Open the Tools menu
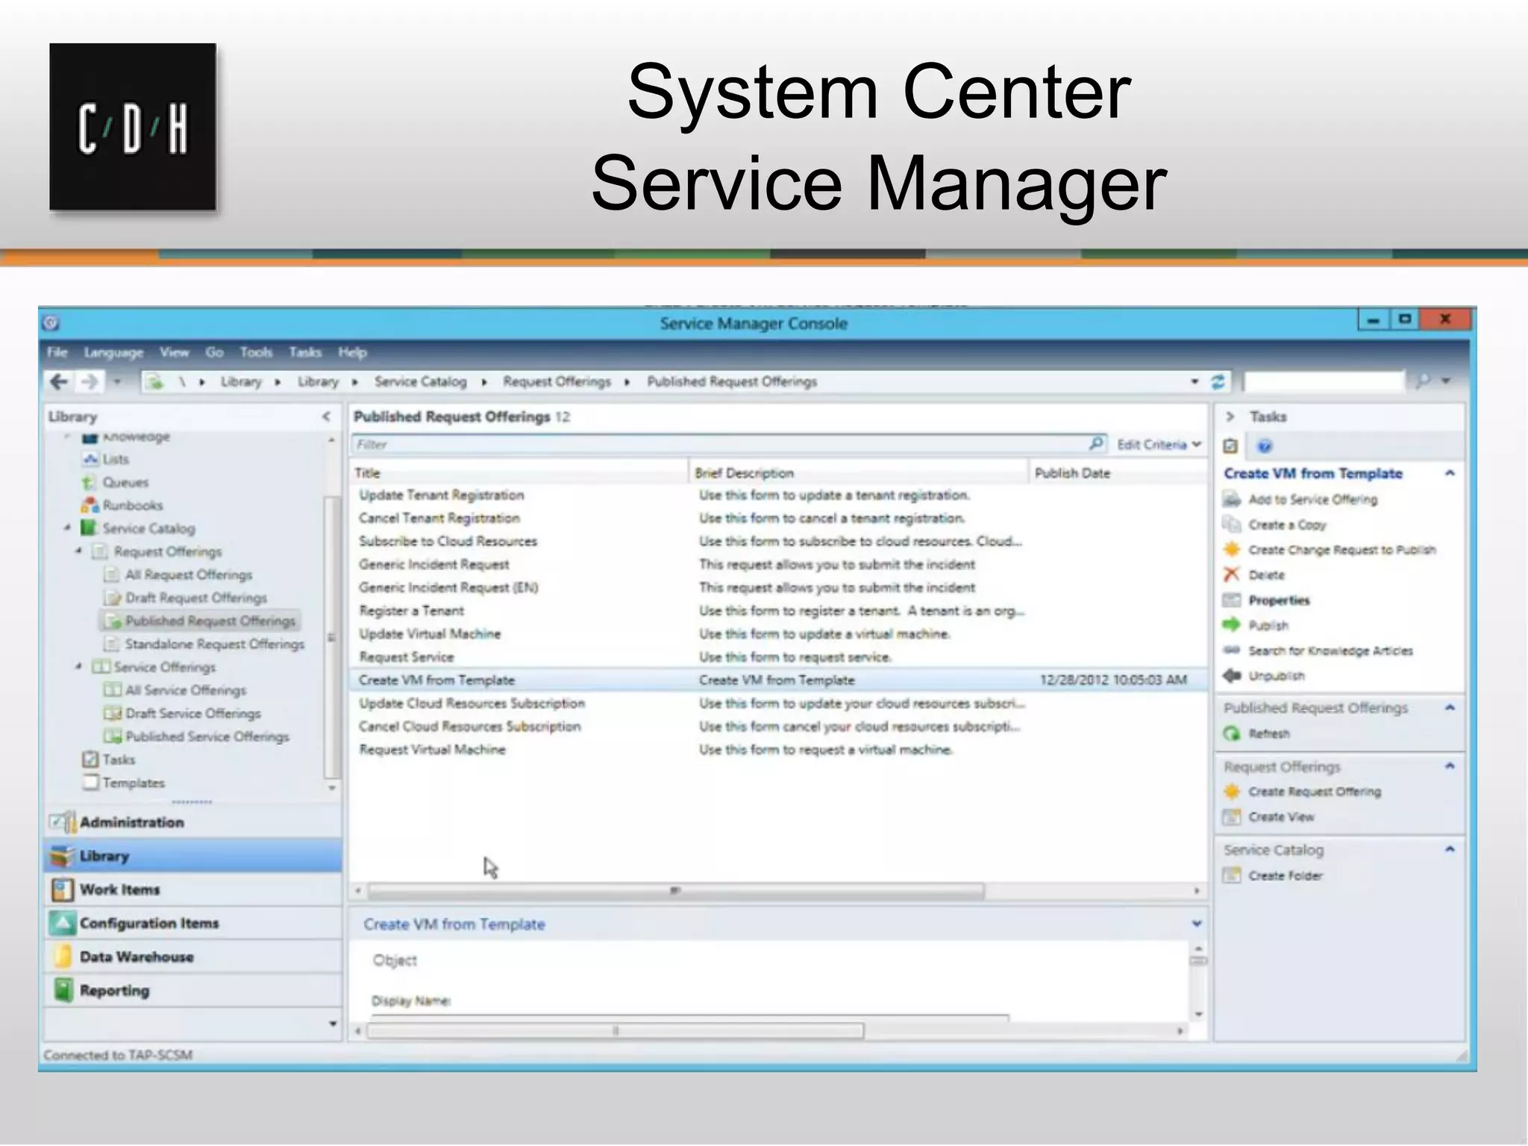Image resolution: width=1528 pixels, height=1146 pixels. [x=256, y=352]
